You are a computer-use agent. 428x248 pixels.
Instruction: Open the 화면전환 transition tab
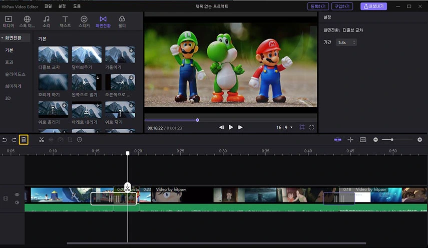[103, 22]
